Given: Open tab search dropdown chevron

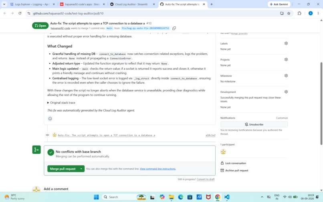Looking at the screenshot, I should [4, 4].
